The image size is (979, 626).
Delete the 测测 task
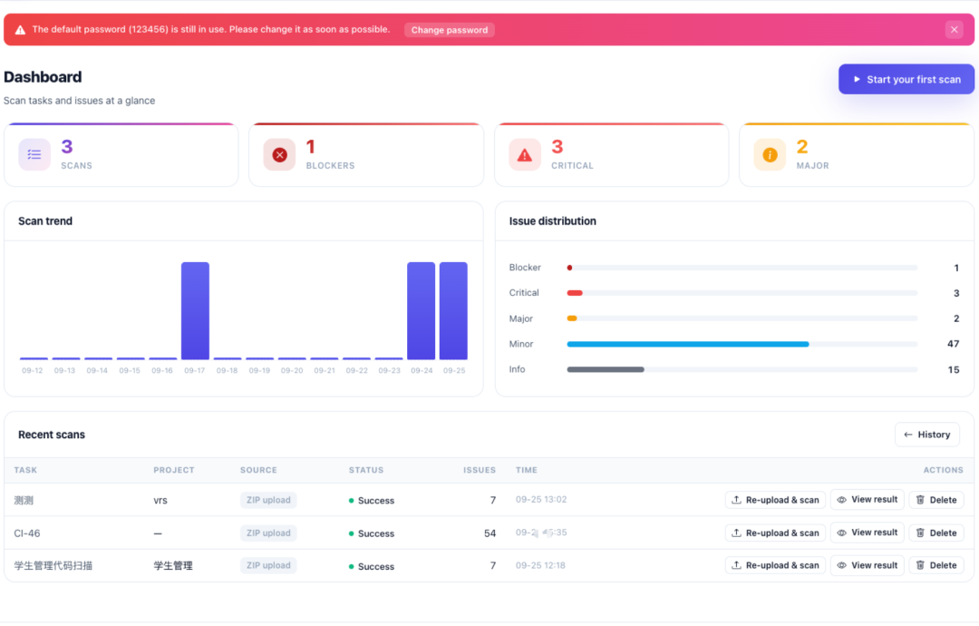click(935, 500)
